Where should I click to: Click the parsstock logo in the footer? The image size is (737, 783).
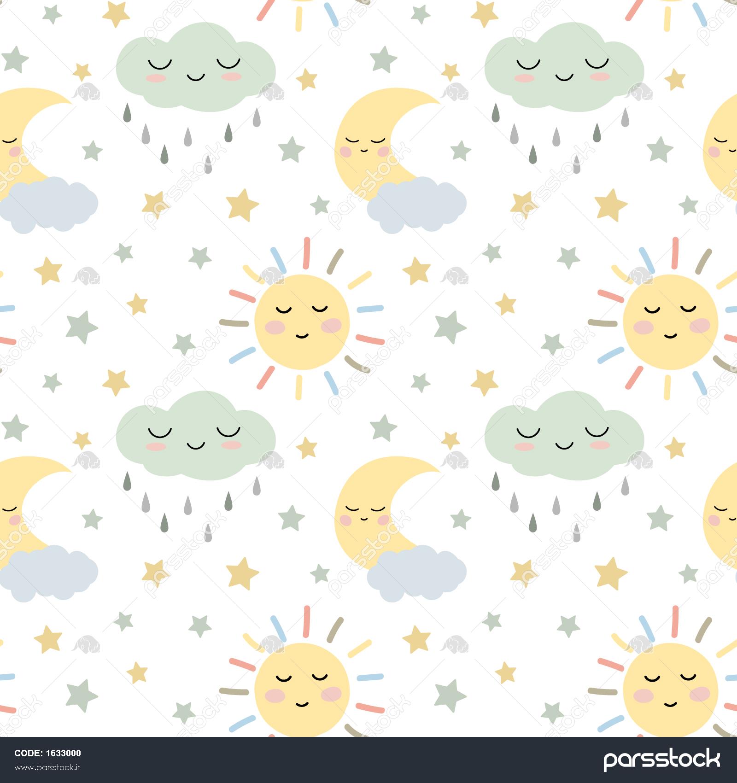661,760
